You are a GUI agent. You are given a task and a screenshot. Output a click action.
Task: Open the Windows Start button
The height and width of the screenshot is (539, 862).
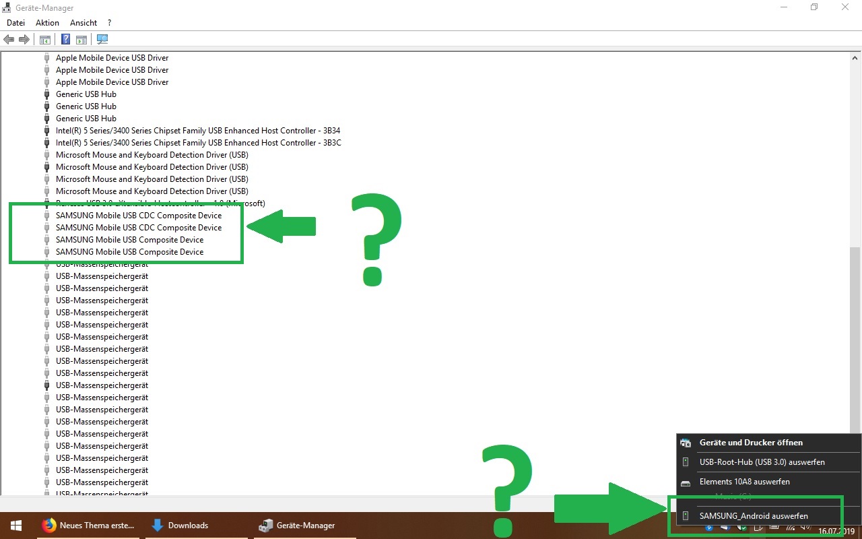[16, 526]
